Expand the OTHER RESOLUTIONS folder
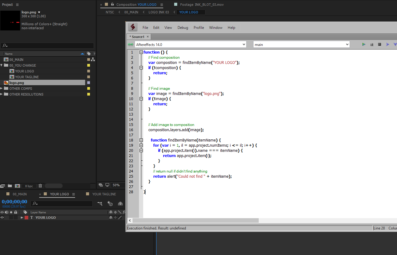 tap(2, 94)
